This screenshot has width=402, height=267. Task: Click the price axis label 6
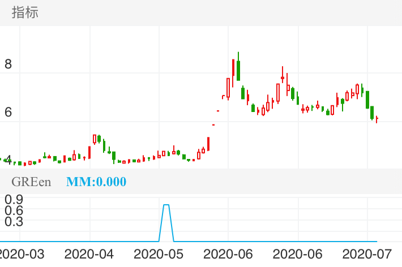click(8, 113)
